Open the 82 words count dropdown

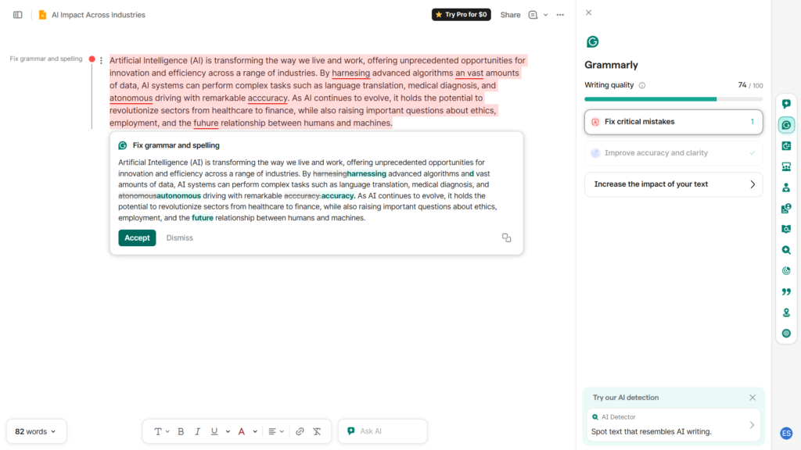click(x=36, y=431)
